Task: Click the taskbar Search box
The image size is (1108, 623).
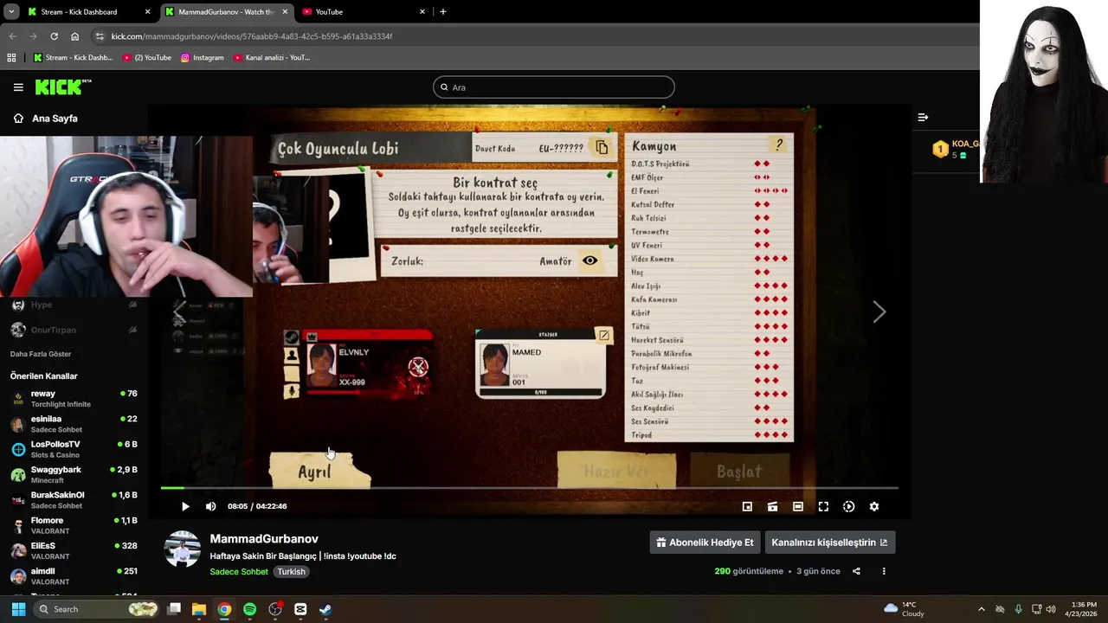Action: (98, 609)
